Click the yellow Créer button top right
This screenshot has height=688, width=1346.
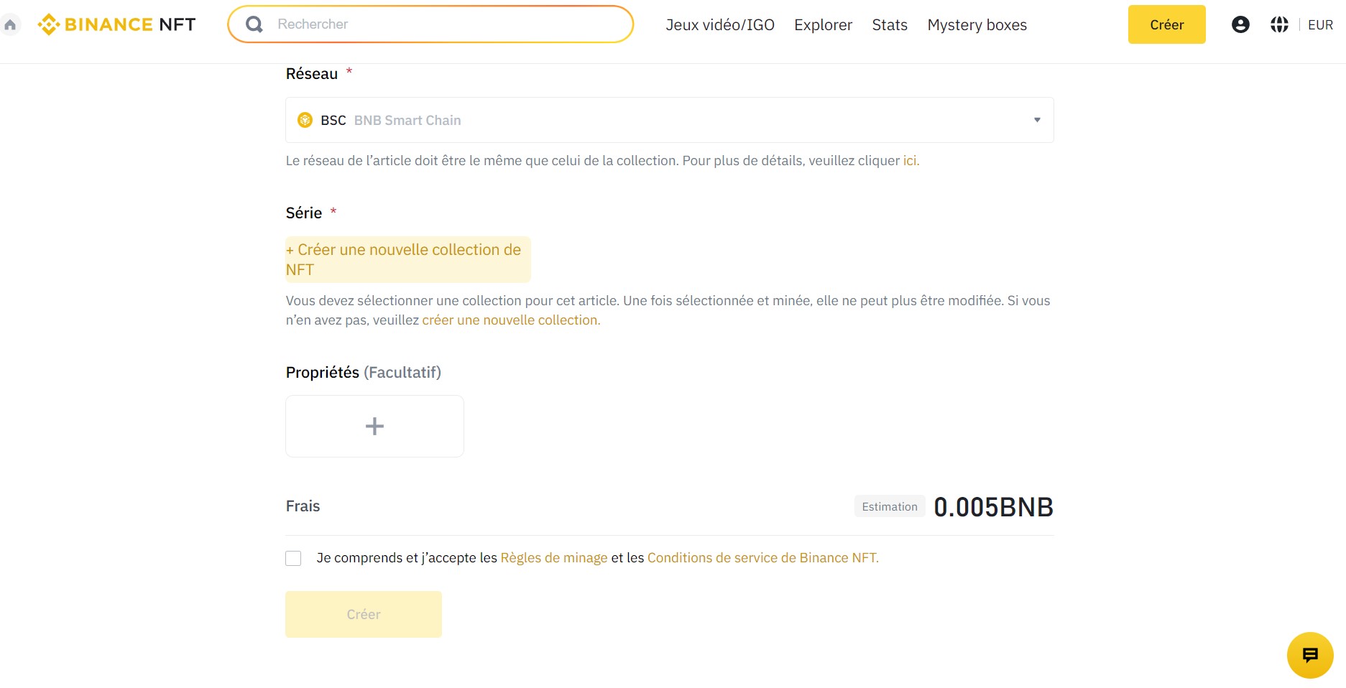click(1166, 24)
